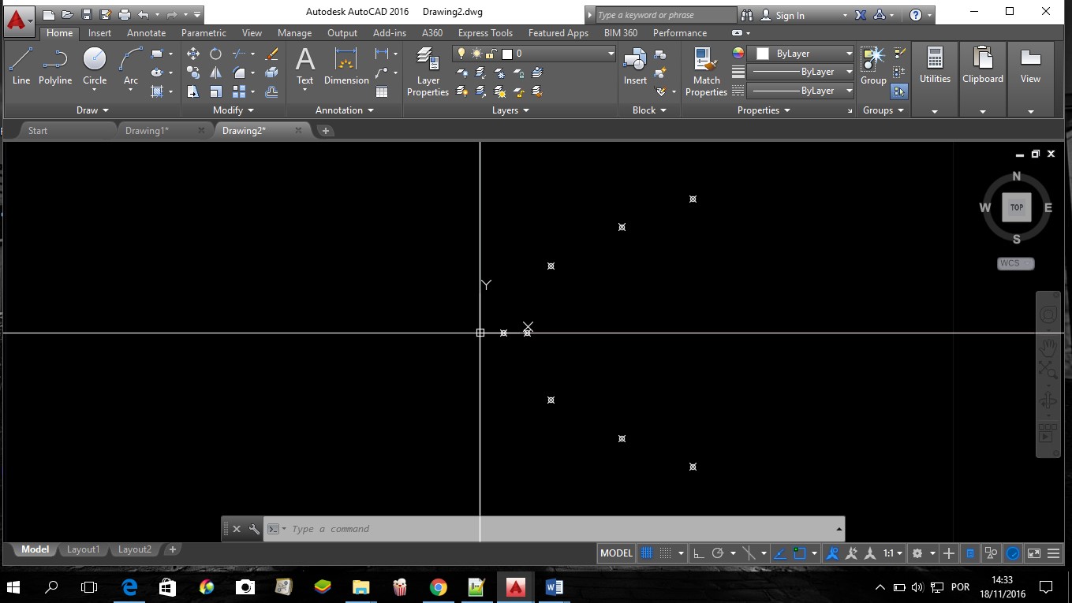This screenshot has height=603, width=1072.
Task: Select the Scale tool
Action: tap(215, 91)
